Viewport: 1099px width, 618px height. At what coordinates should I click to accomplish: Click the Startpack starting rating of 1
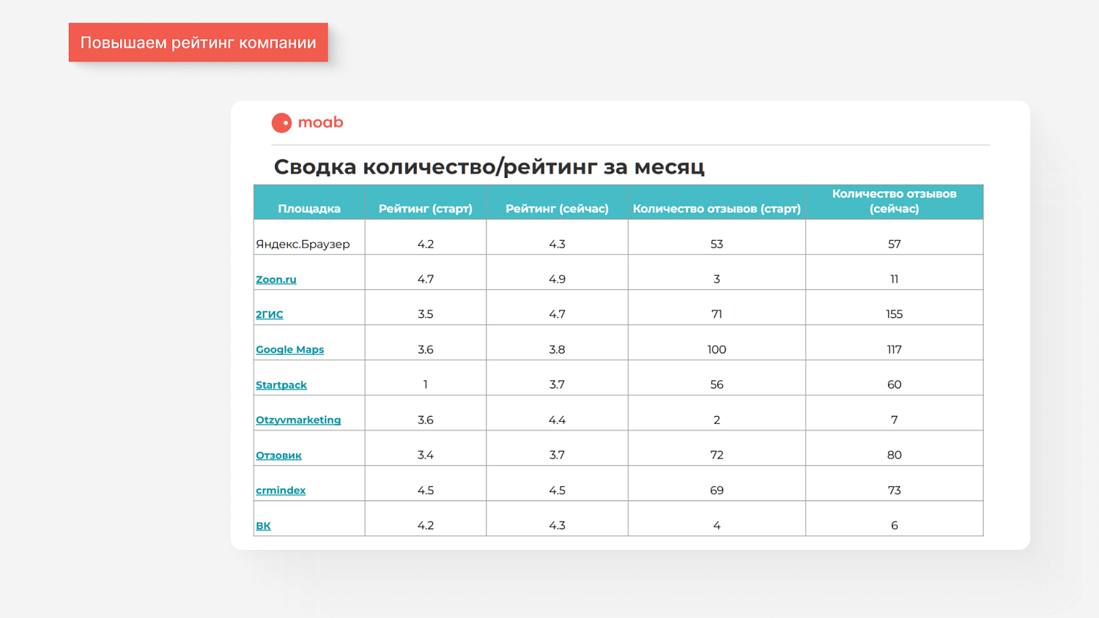(426, 384)
